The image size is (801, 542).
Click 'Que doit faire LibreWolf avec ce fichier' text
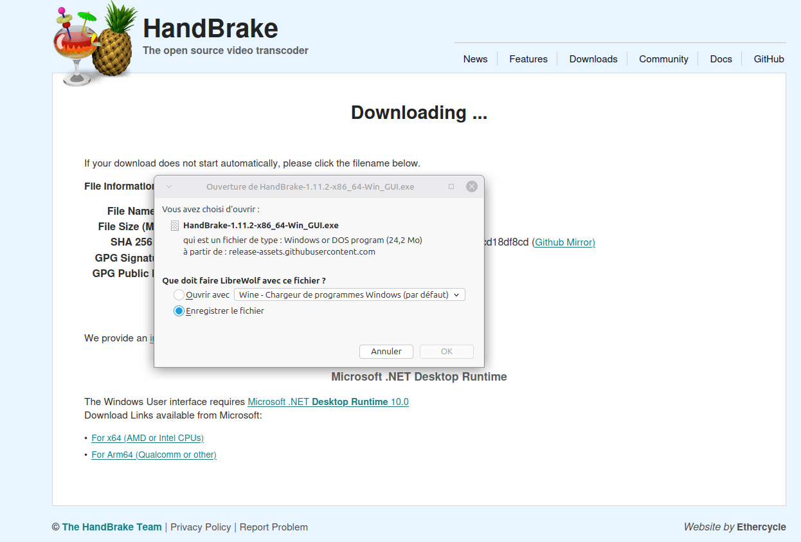tap(244, 280)
